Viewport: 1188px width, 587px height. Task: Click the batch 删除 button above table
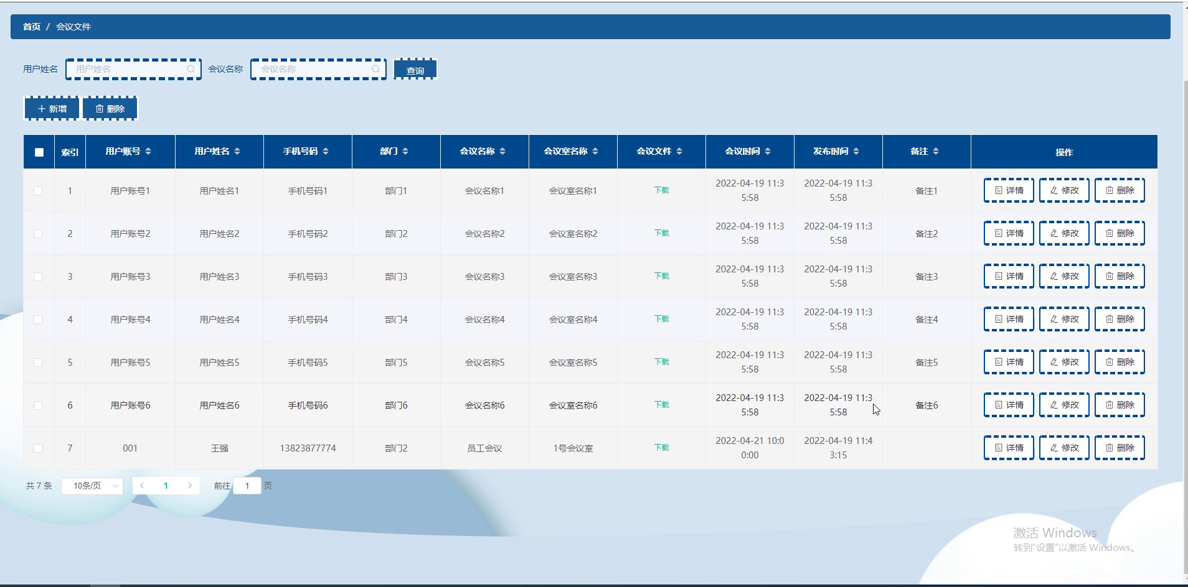[x=110, y=108]
